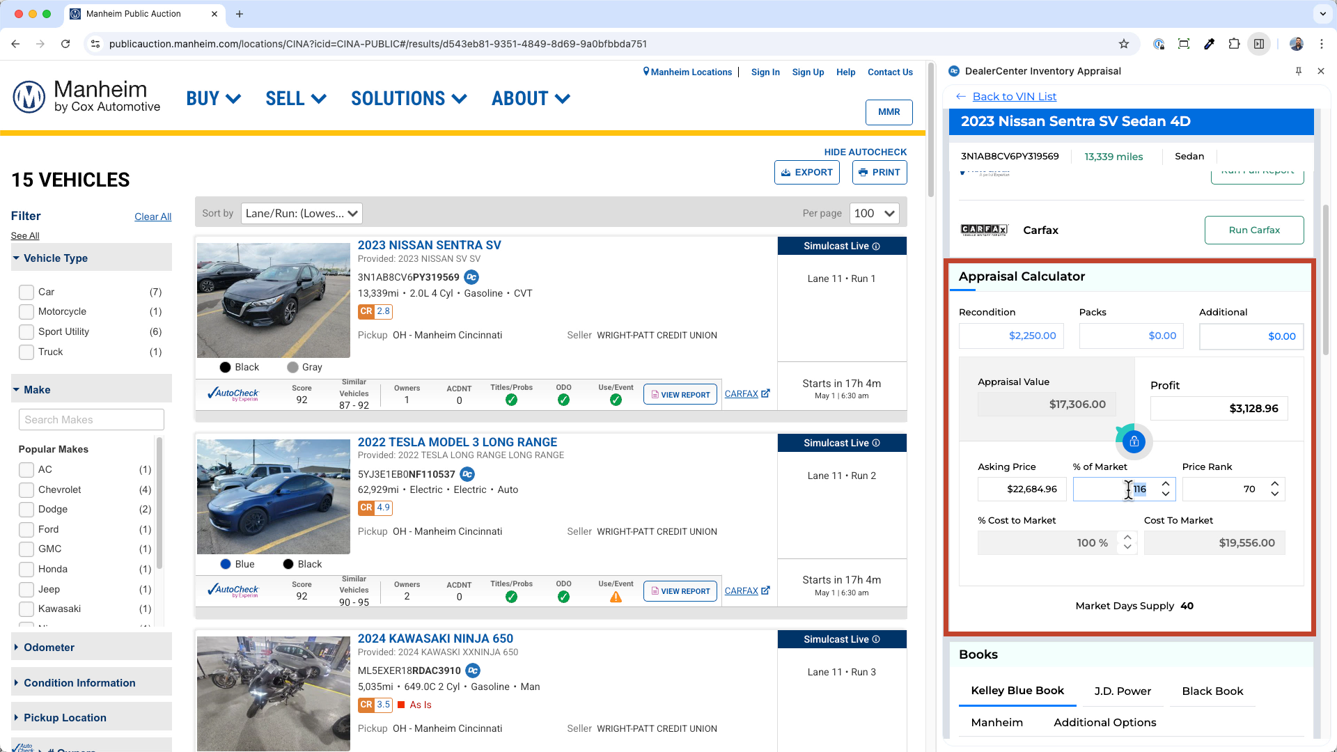Close the DealerCenter Inventory Appraisal panel

(1321, 71)
